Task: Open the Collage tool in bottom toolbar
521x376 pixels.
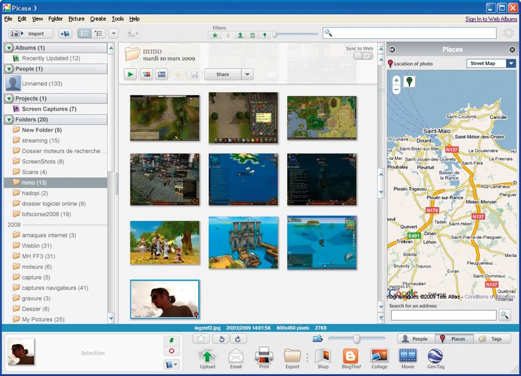Action: click(x=379, y=358)
